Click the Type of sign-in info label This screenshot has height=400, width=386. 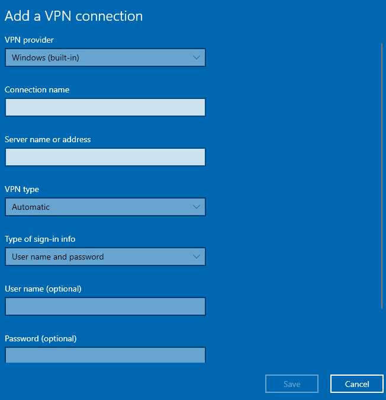click(x=40, y=239)
